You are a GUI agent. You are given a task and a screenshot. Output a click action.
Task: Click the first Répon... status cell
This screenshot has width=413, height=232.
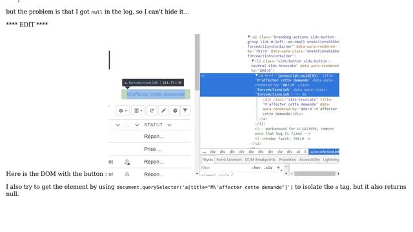click(x=154, y=137)
